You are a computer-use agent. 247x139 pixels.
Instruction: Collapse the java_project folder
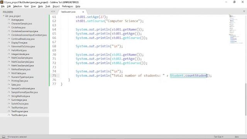coord(3,16)
